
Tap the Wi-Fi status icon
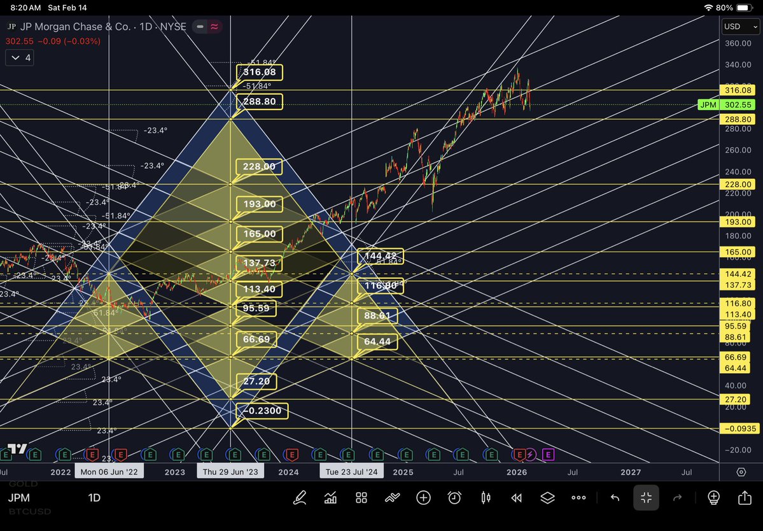708,8
